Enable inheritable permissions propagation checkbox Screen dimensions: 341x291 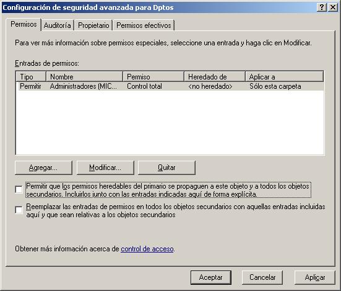pyautogui.click(x=19, y=189)
